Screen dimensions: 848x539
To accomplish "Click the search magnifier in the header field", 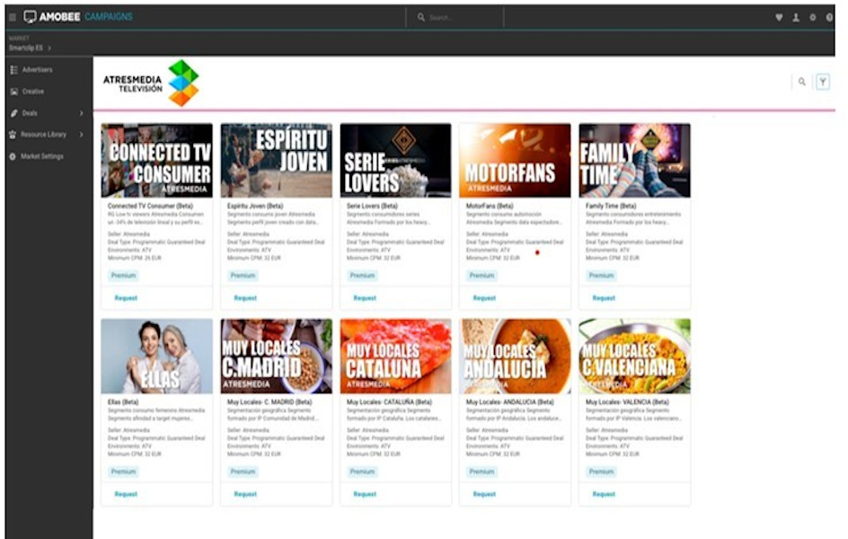I will tap(420, 17).
